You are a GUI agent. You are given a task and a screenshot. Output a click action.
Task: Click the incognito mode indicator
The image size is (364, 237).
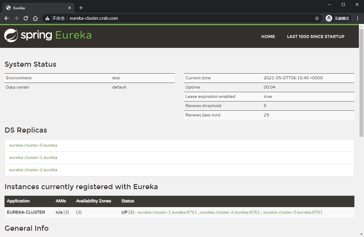point(338,18)
